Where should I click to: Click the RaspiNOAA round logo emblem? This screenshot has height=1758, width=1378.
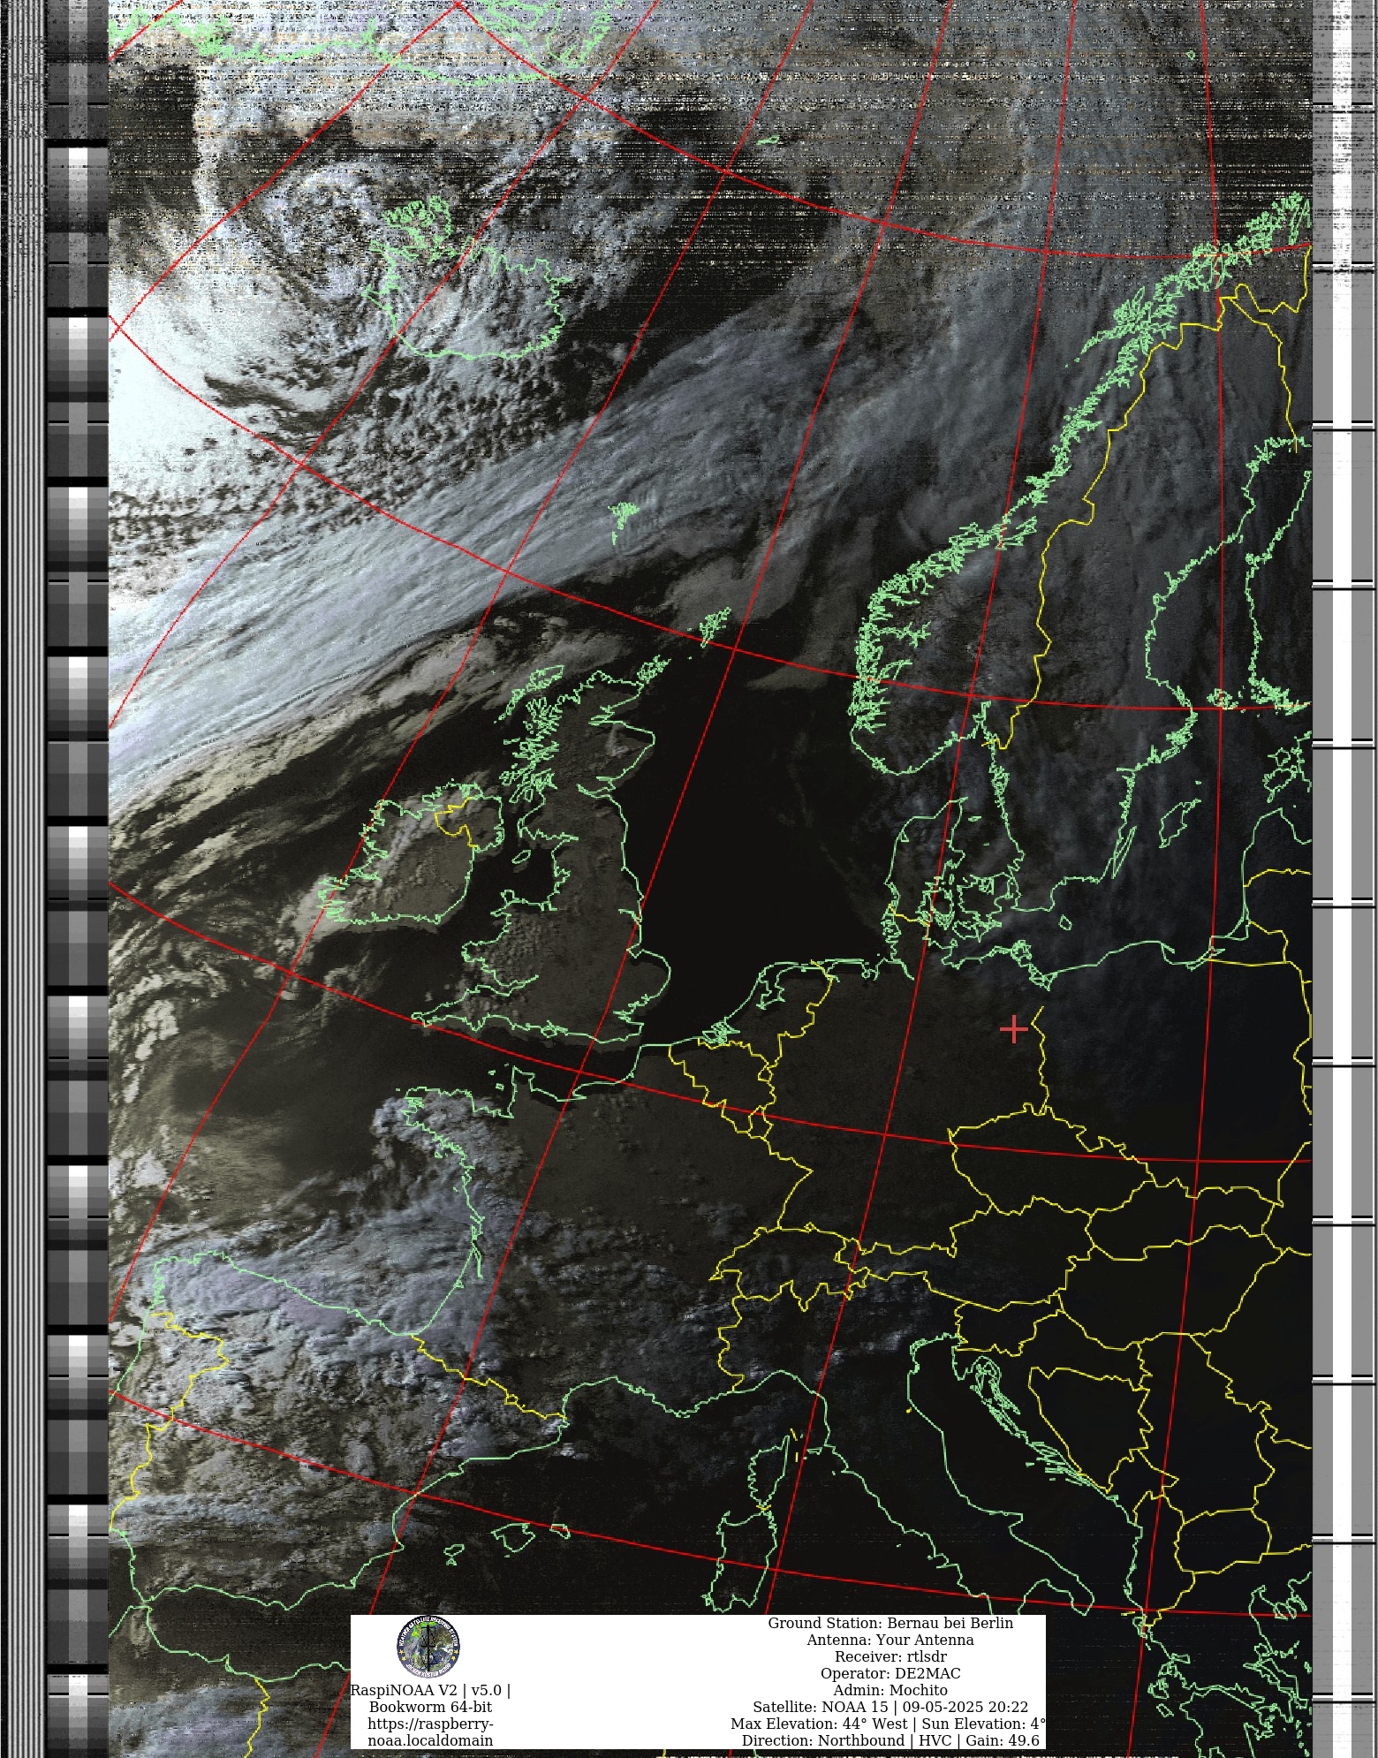428,1647
